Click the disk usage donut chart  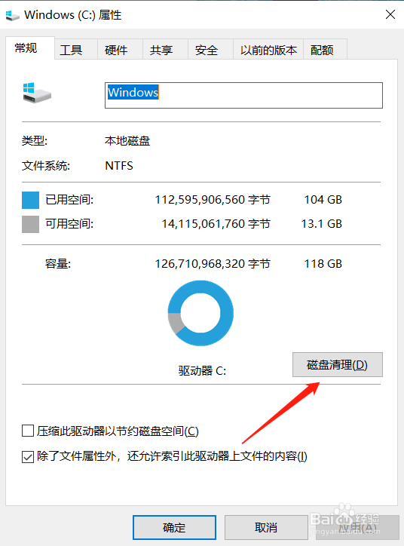click(x=200, y=313)
